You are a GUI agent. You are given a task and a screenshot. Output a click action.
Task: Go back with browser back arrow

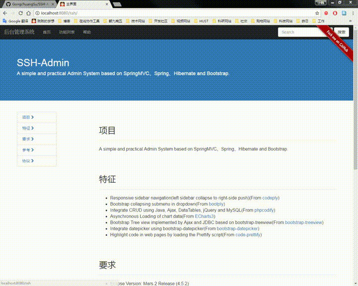pyautogui.click(x=5, y=13)
